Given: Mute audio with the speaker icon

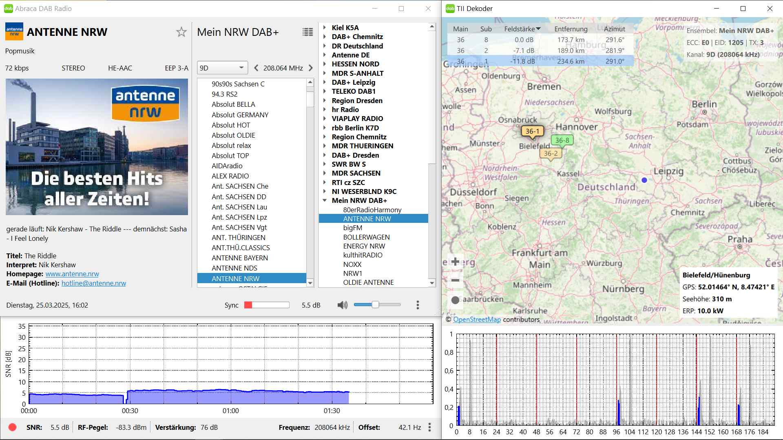Looking at the screenshot, I should click(x=343, y=305).
